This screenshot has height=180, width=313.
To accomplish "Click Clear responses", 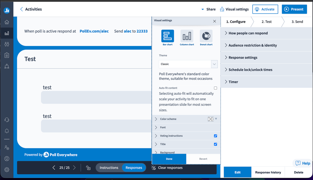I will tap(167, 168).
